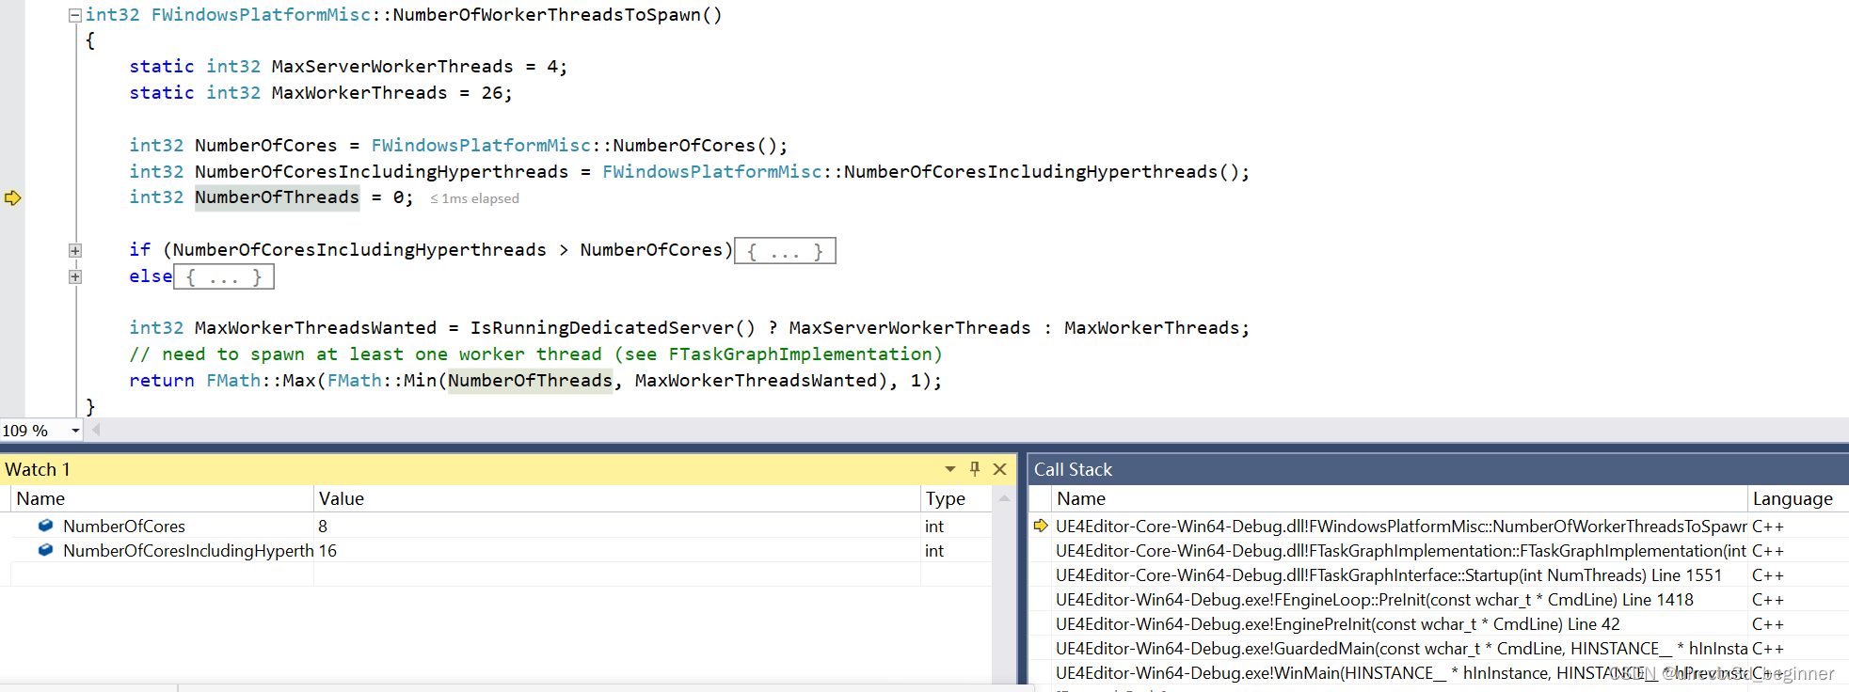Collapse the NumberOfWorkerThreadsToSpawn function outline
The height and width of the screenshot is (692, 1849).
point(74,15)
